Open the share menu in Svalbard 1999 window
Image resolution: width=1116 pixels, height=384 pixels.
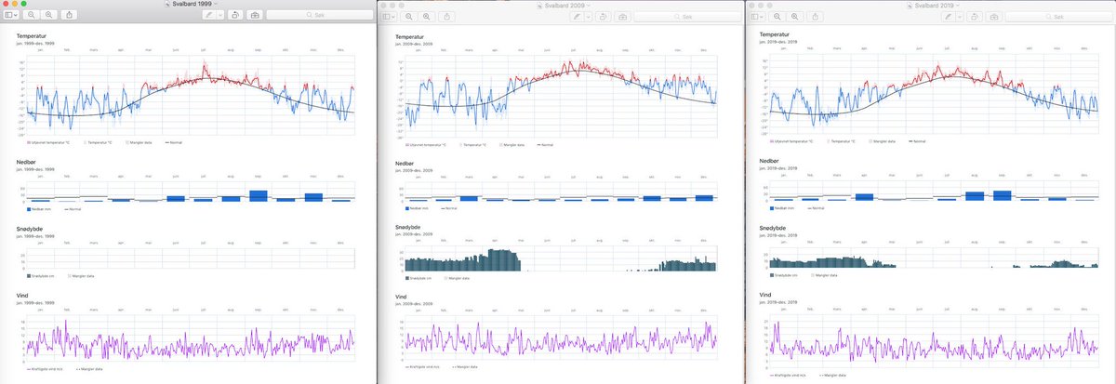click(69, 15)
